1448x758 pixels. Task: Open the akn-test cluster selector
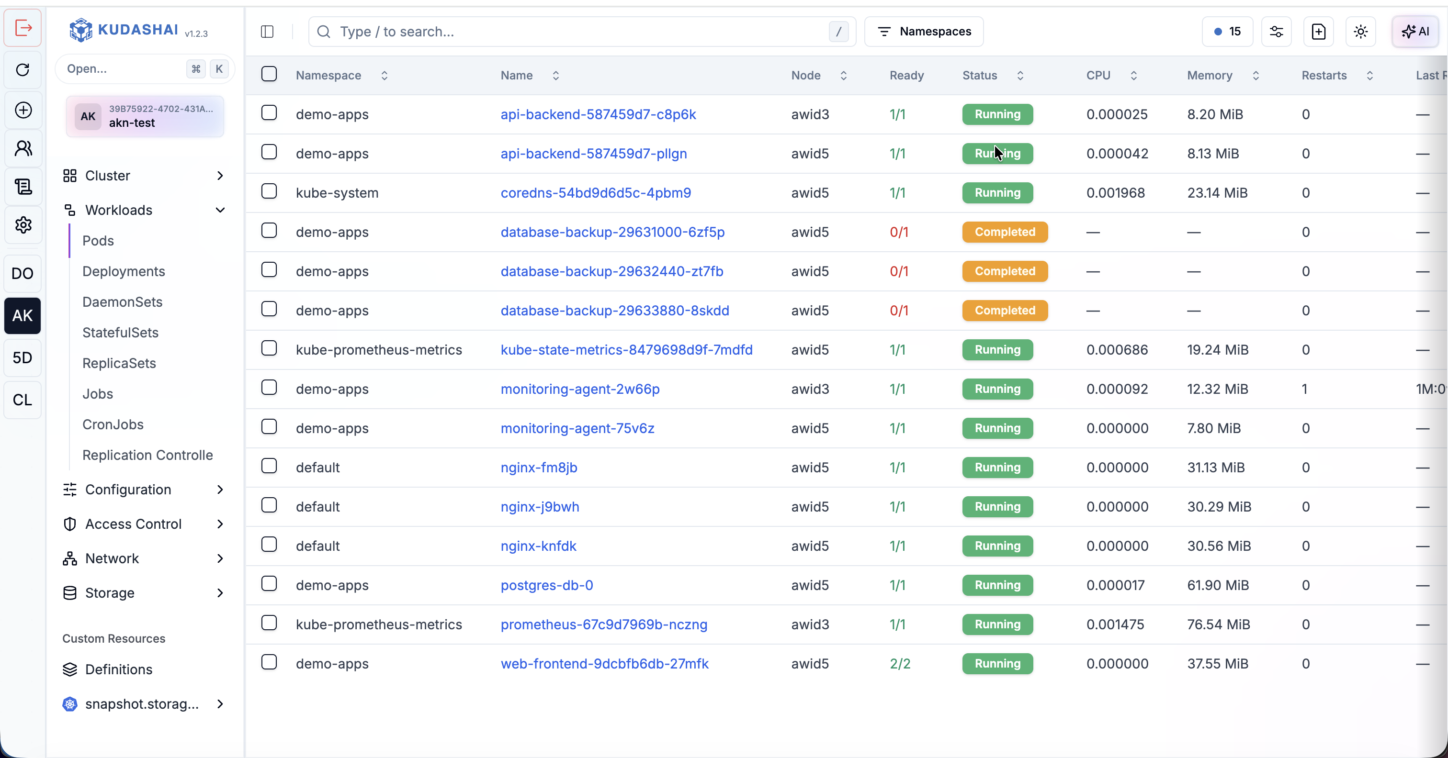coord(145,116)
